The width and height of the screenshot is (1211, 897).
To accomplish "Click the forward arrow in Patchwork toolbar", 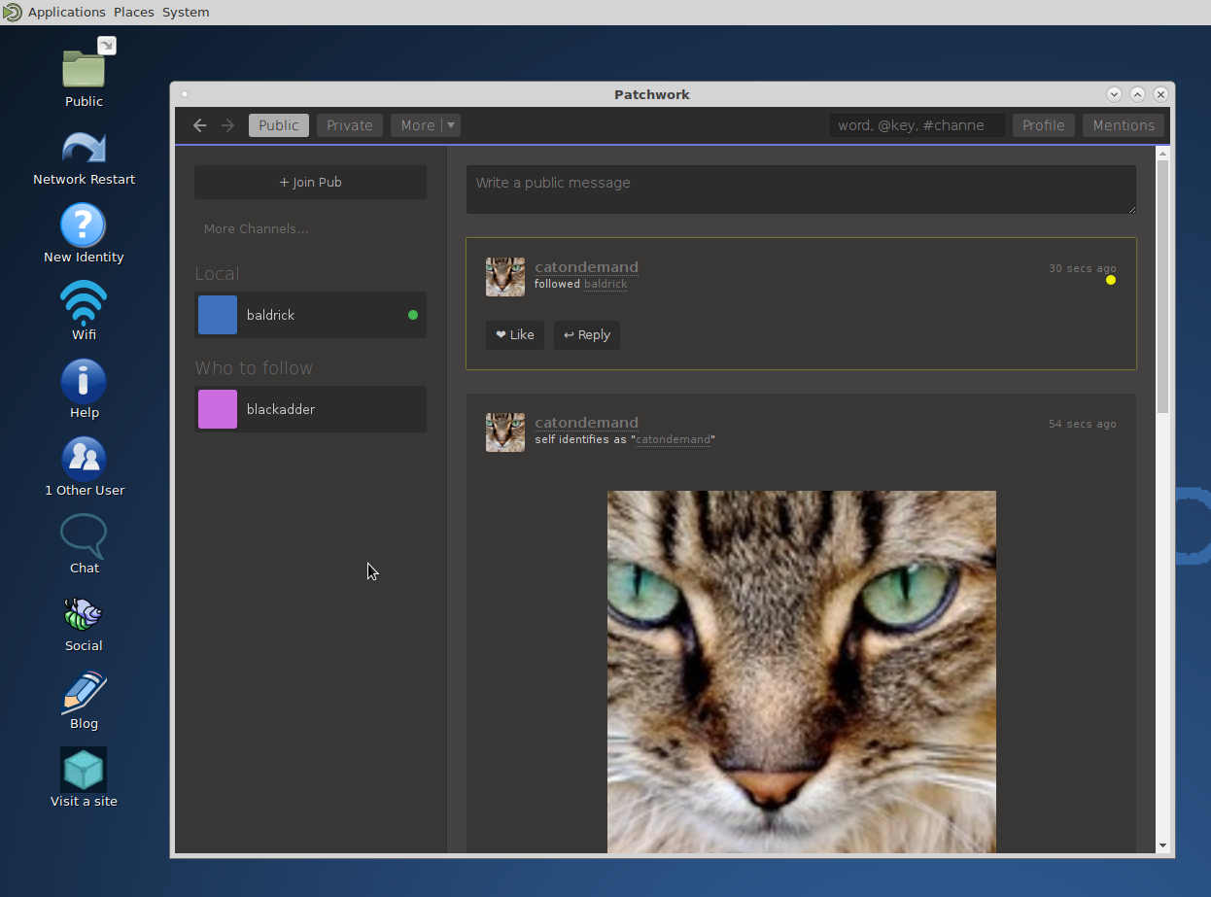I will pyautogui.click(x=228, y=125).
